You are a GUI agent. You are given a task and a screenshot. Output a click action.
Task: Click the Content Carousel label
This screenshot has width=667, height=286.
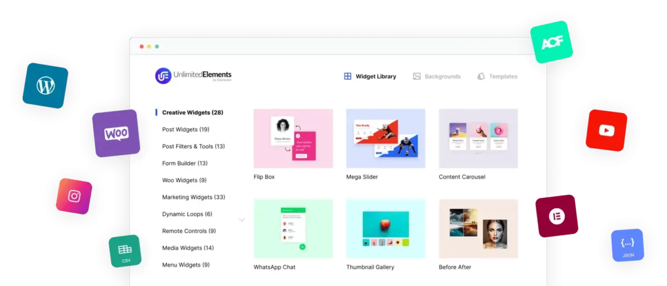click(462, 177)
